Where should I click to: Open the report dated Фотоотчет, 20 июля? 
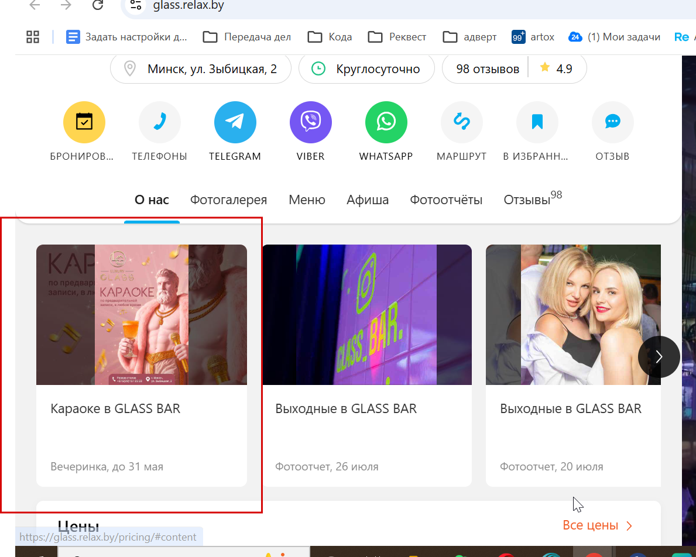pyautogui.click(x=551, y=467)
